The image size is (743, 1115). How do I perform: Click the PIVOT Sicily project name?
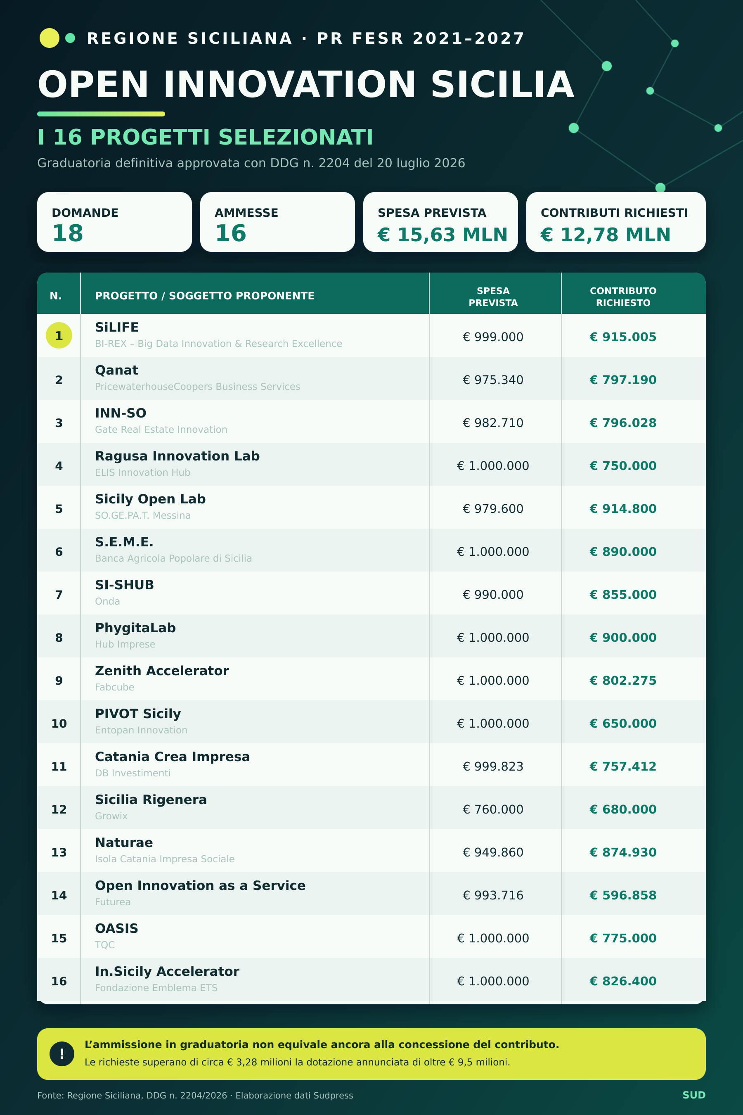coord(138,714)
